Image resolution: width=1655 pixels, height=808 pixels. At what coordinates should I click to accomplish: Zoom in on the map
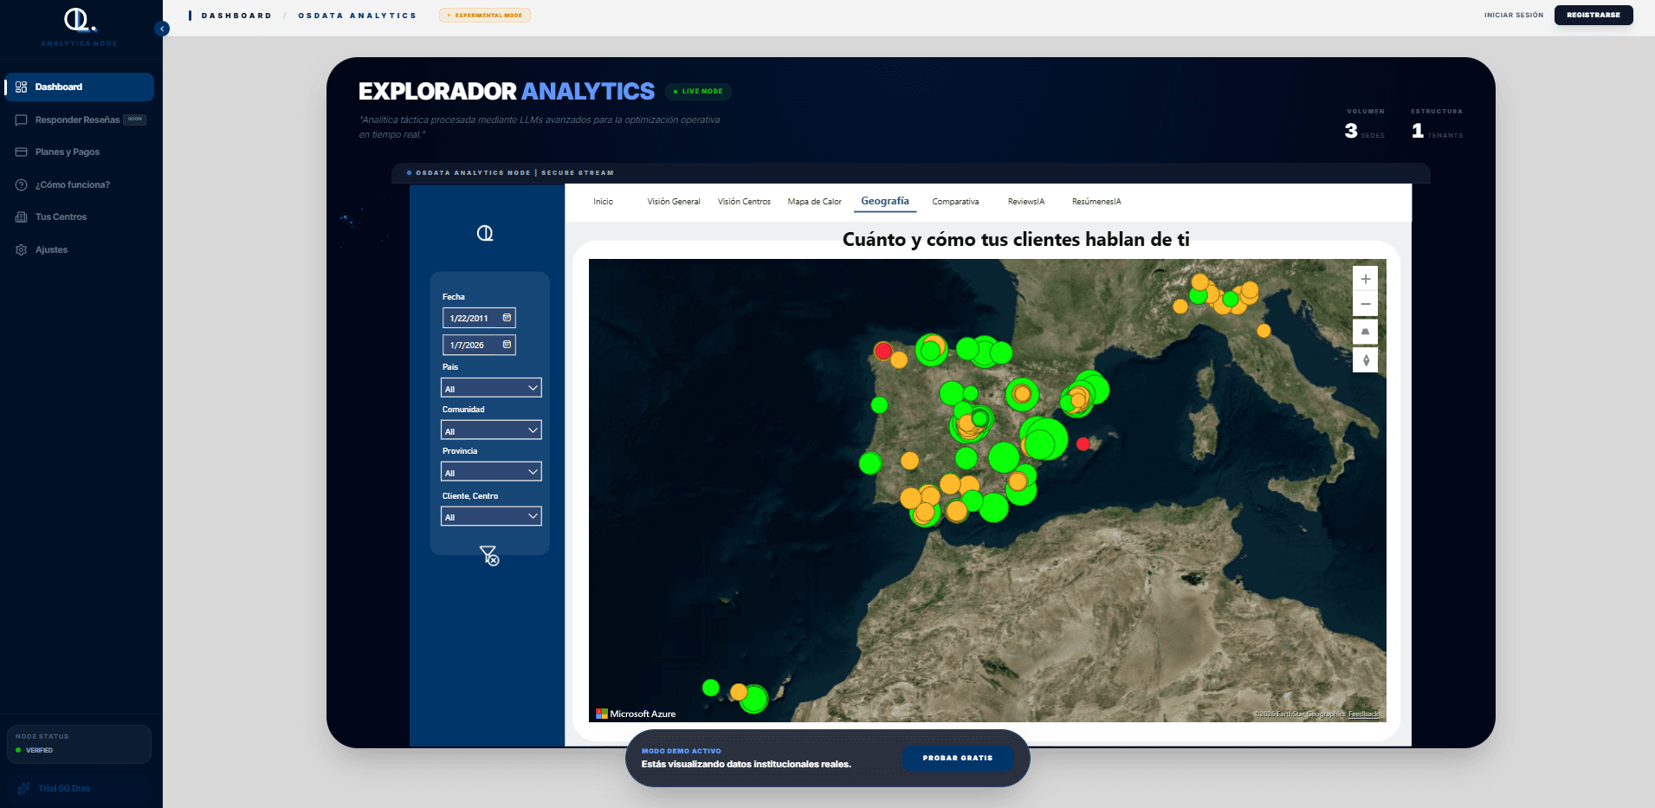pos(1365,279)
